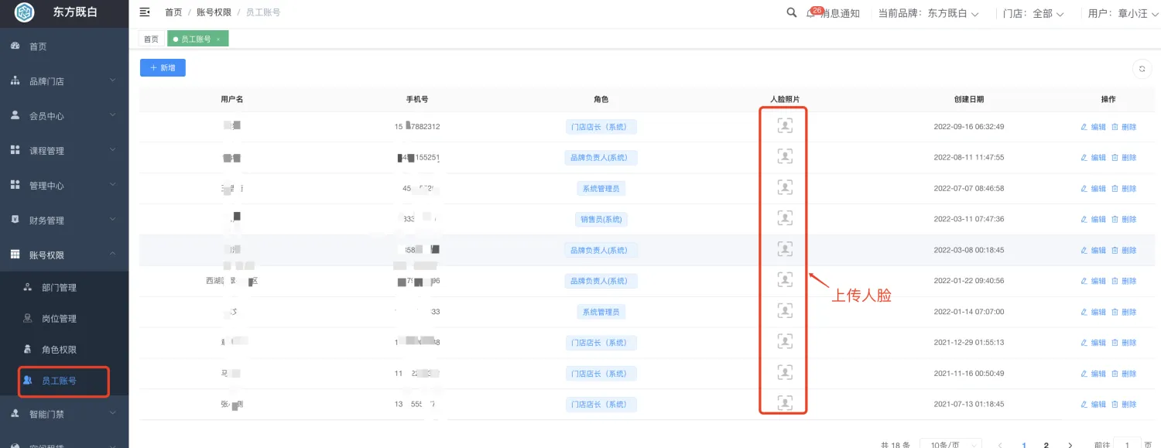The height and width of the screenshot is (448, 1161).
Task: Click the 新增 button
Action: click(163, 68)
